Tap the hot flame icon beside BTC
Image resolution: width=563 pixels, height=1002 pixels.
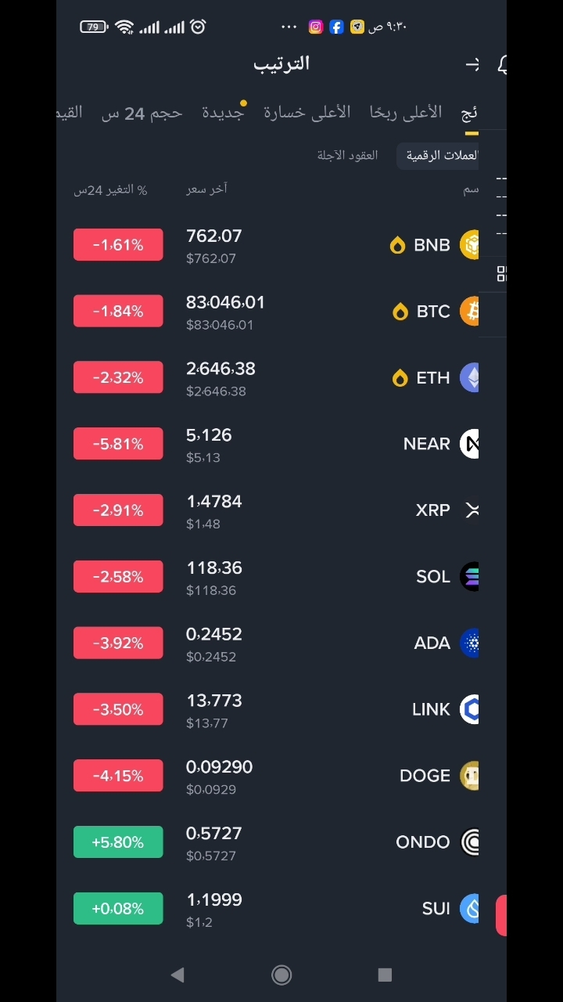click(x=400, y=312)
